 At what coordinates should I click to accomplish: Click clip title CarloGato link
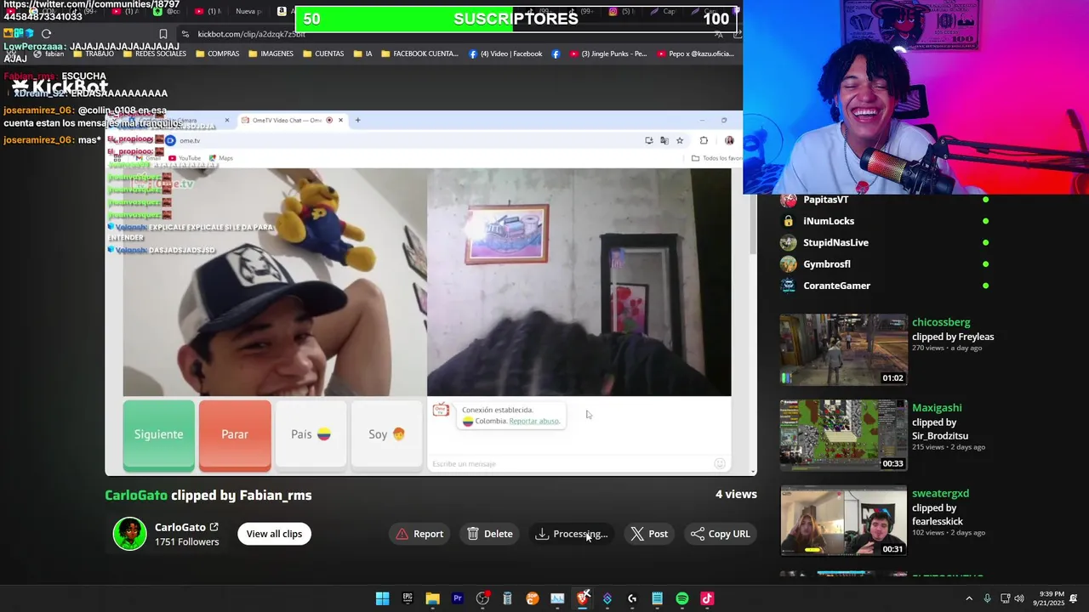tap(136, 495)
